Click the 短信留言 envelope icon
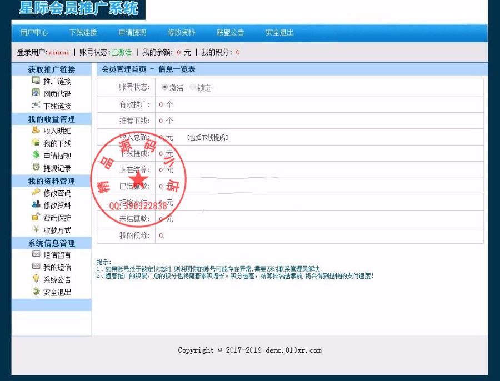Screen dimensions: 500x381 (36, 254)
